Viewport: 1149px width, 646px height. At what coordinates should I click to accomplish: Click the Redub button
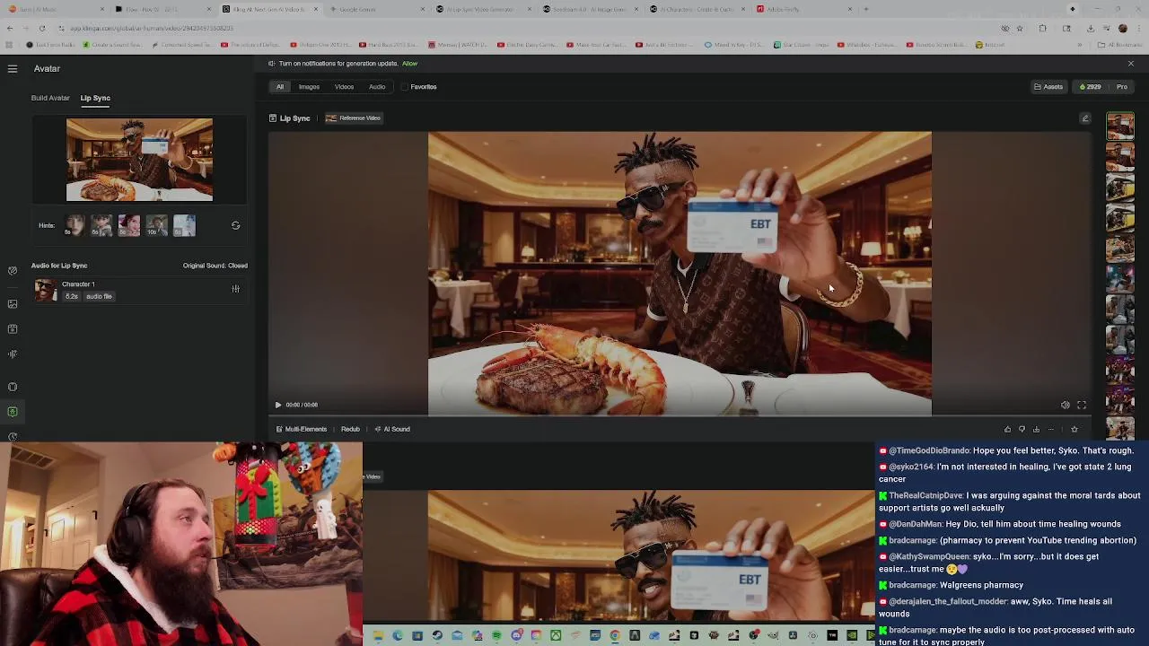click(x=350, y=429)
